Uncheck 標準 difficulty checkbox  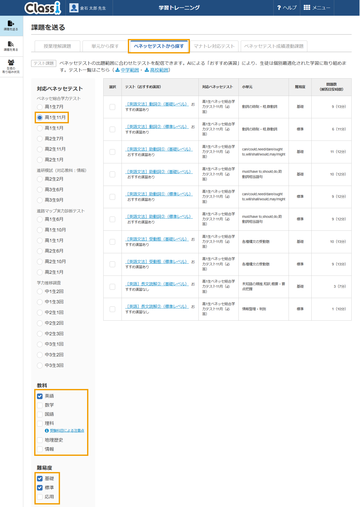[x=40, y=488]
